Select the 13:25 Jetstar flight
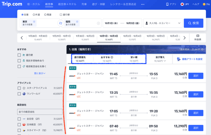 (196, 94)
